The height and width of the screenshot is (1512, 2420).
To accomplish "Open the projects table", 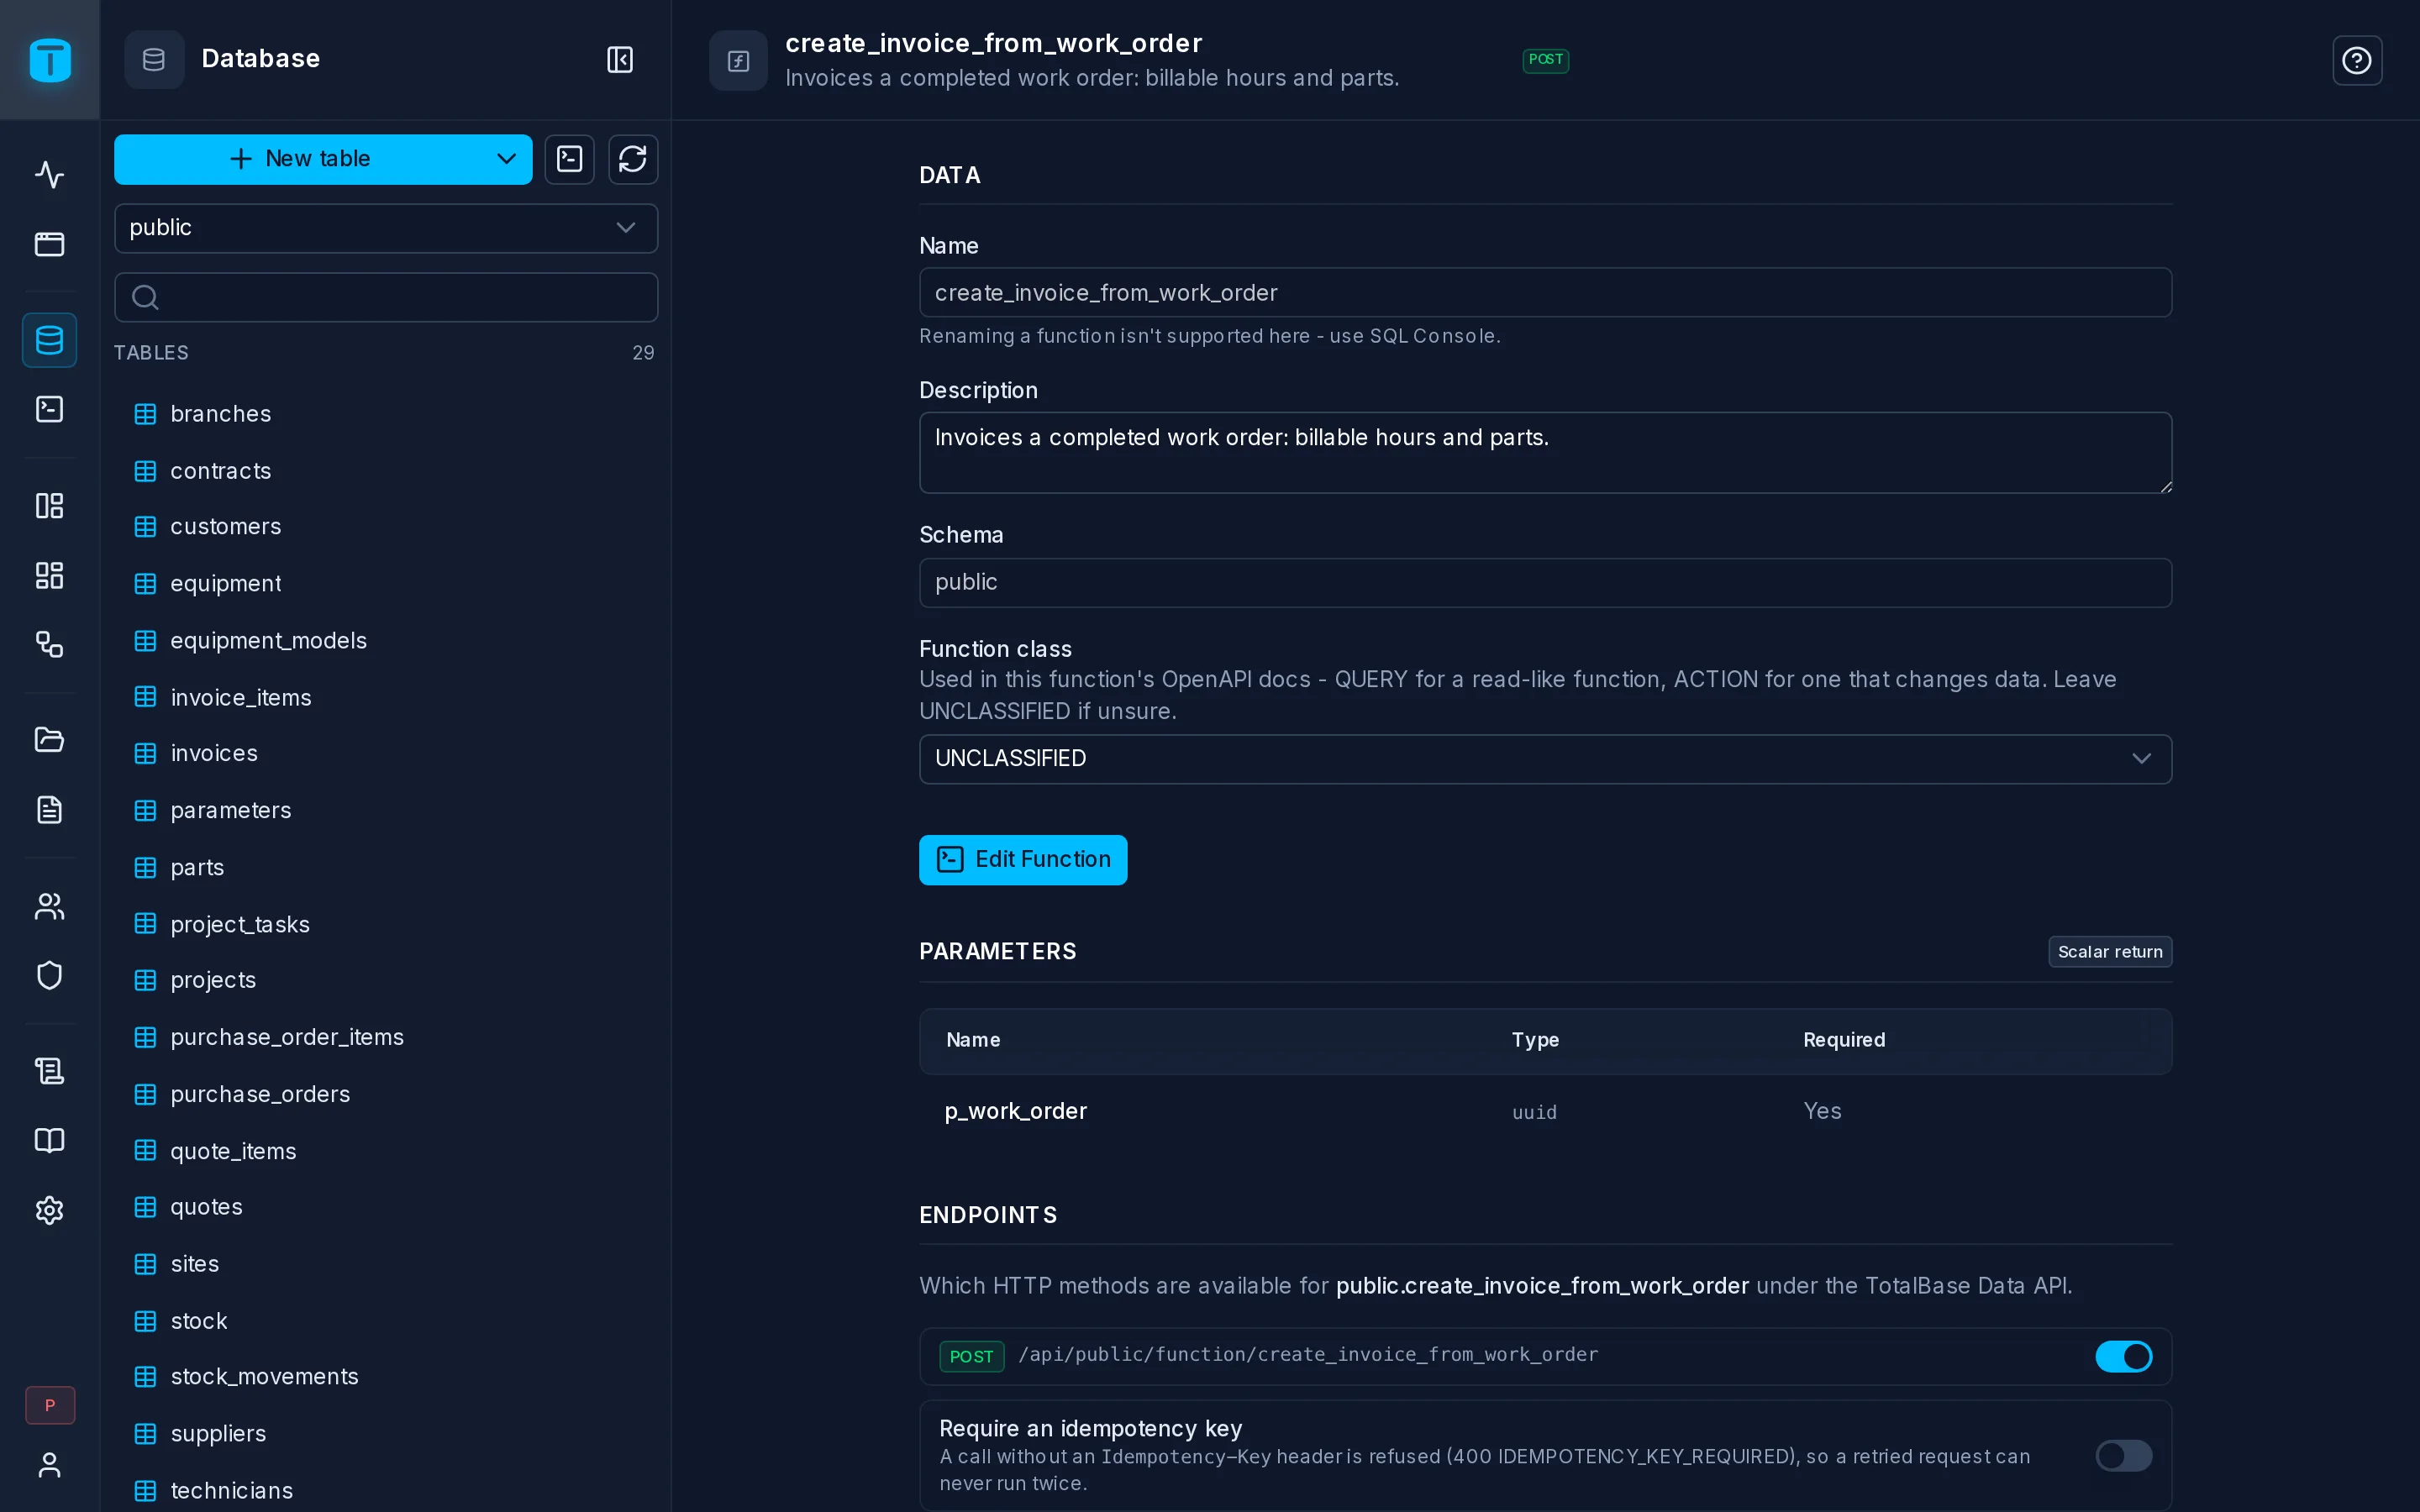I will (x=386, y=981).
